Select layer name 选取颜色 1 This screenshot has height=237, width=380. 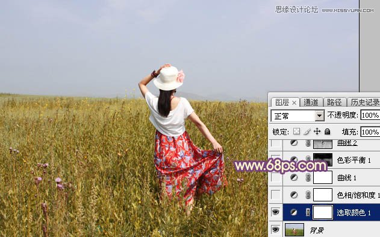354,213
